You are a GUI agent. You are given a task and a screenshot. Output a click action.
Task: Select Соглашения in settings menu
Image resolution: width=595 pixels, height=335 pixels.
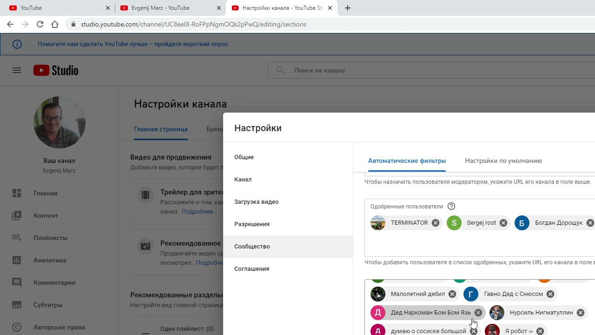(288, 269)
